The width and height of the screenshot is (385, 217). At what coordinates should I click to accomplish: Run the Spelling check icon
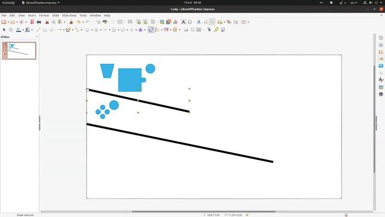point(105,22)
